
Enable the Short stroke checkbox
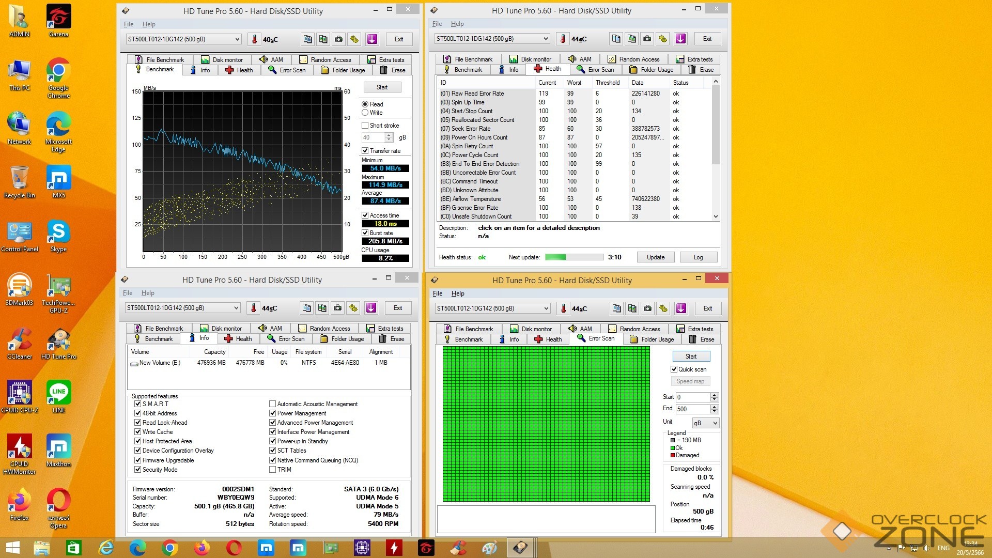tap(365, 126)
